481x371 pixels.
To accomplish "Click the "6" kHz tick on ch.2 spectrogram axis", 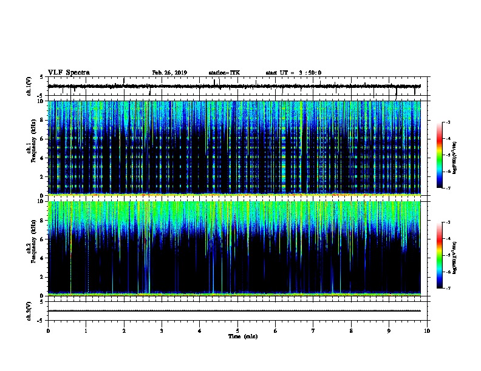I will pos(42,239).
